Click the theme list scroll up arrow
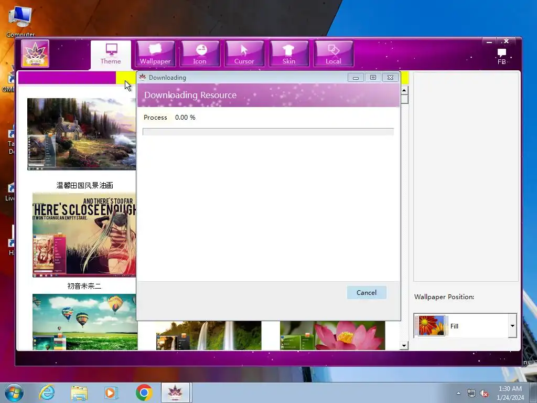537x403 pixels. [404, 90]
